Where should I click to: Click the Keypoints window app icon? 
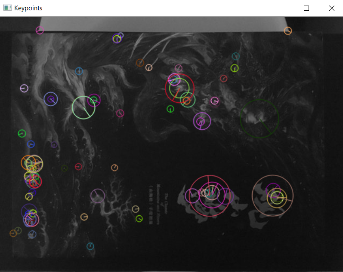point(7,8)
